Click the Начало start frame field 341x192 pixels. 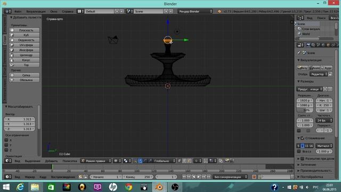coord(105,177)
